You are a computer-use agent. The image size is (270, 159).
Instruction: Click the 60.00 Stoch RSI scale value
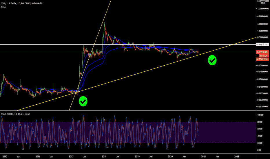[x=260, y=129]
